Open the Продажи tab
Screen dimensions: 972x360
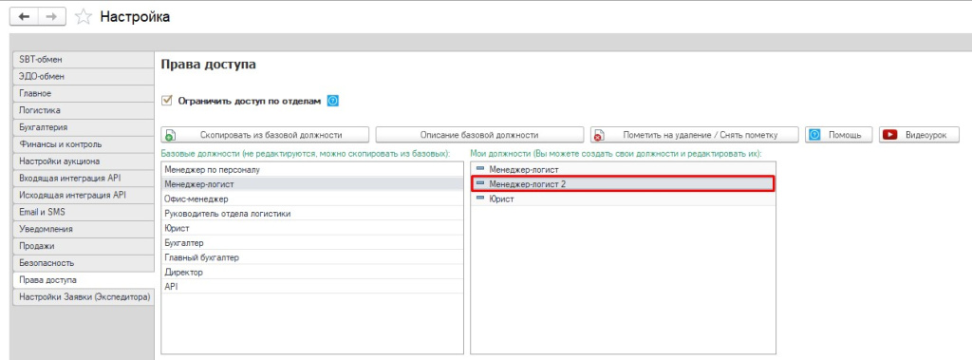pyautogui.click(x=83, y=246)
